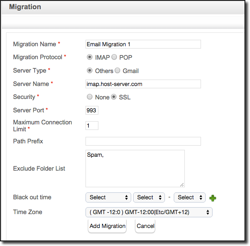Image resolution: width=250 pixels, height=246 pixels.
Task: Focus the Migration Name text field
Action: coord(143,44)
